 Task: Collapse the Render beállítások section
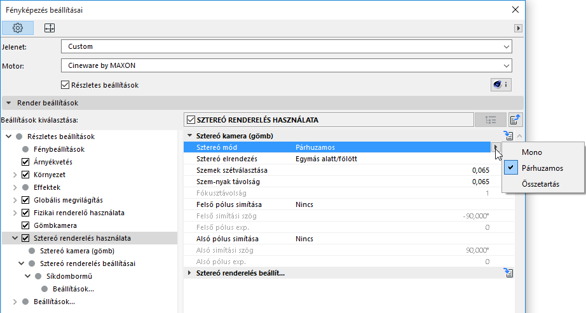tap(9, 103)
